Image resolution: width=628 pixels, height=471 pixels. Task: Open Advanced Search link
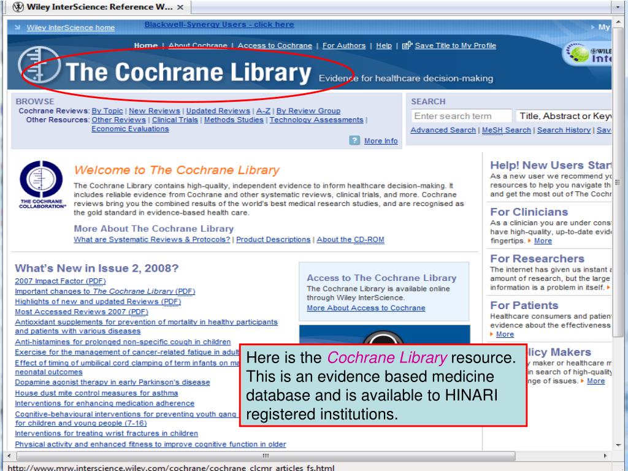(443, 130)
